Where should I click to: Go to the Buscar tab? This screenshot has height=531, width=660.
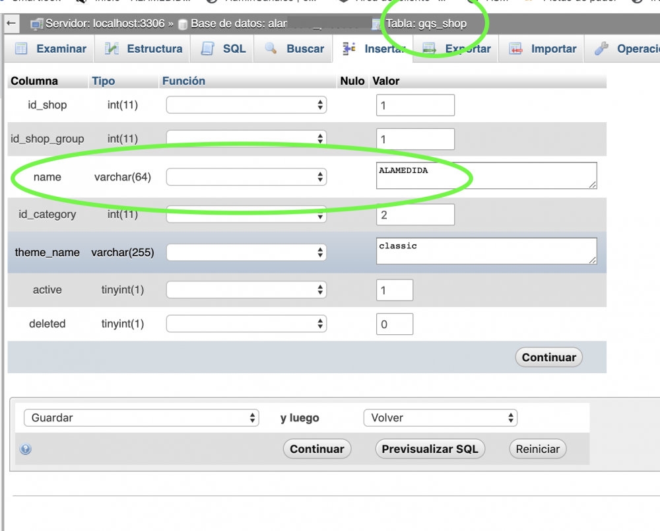point(294,49)
